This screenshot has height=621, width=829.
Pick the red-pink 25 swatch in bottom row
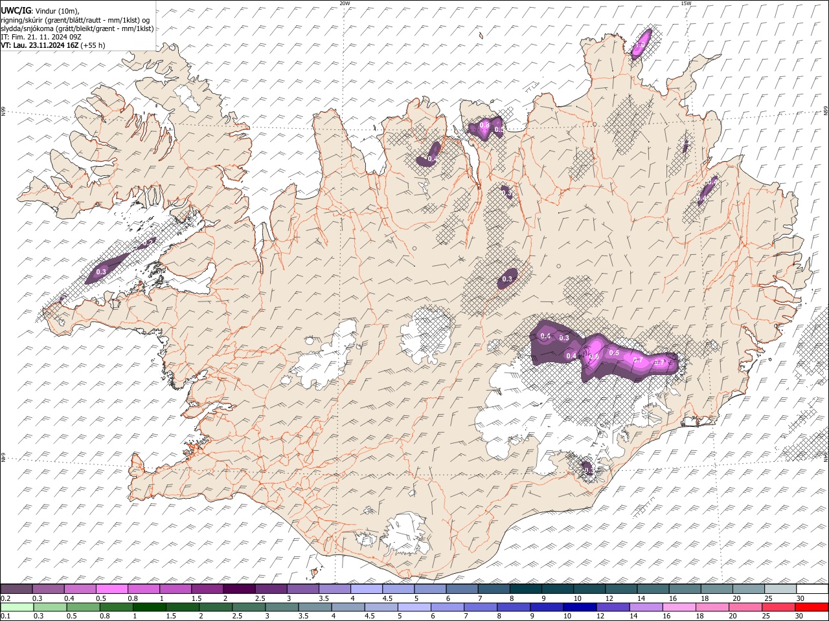pos(778,607)
